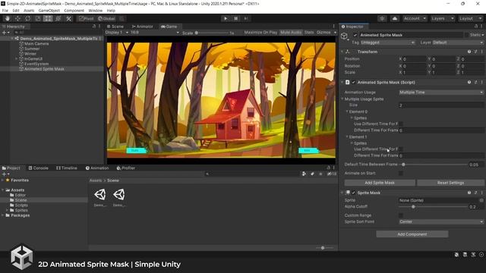The image size is (486, 273).
Task: Open the File menu
Action: click(5, 11)
